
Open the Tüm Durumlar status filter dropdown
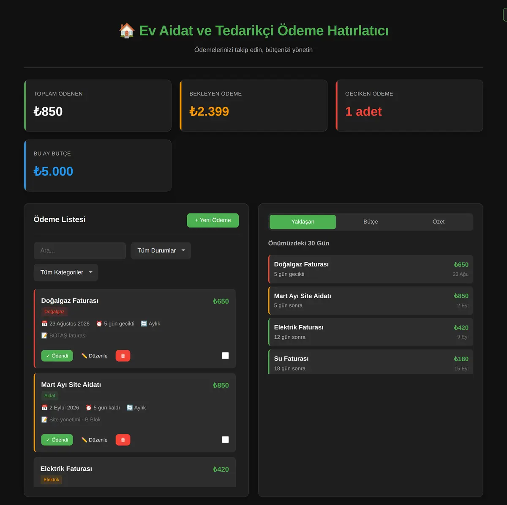161,251
